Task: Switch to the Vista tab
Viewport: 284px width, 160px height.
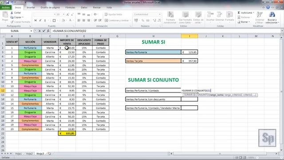Action: (x=109, y=8)
